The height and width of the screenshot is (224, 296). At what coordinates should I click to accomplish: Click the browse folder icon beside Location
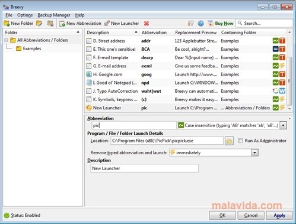pos(229,141)
